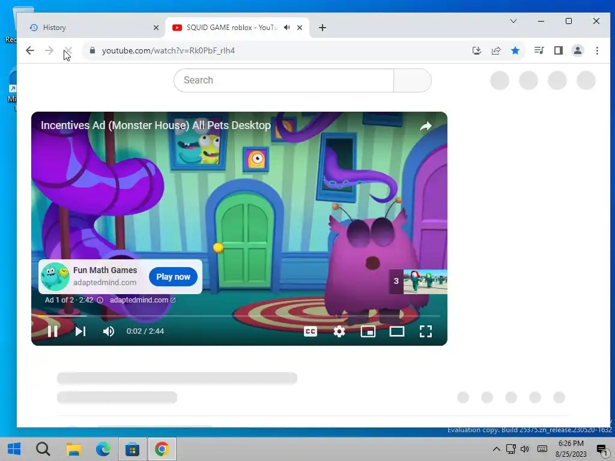Image resolution: width=615 pixels, height=461 pixels.
Task: Open adaptedmind.com link below ad card
Action: pyautogui.click(x=142, y=300)
